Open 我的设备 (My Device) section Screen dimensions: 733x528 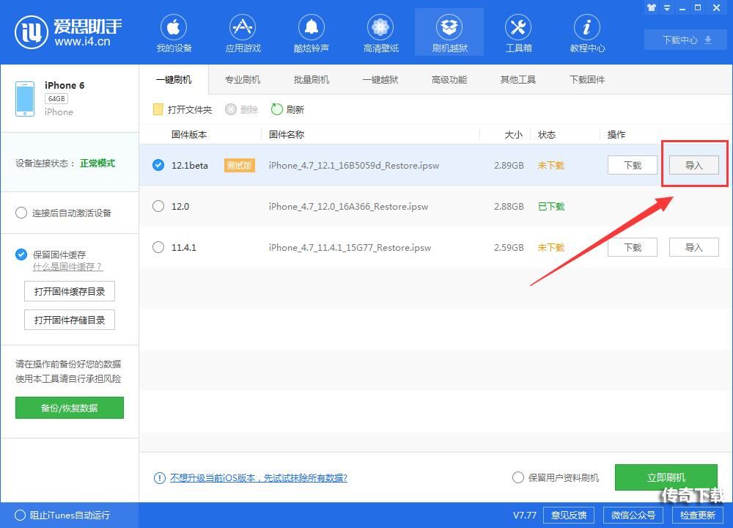point(174,33)
